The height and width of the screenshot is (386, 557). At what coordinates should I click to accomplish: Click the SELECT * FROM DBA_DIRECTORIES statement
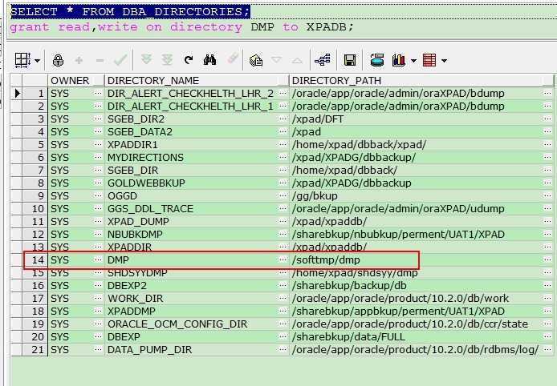pos(130,12)
